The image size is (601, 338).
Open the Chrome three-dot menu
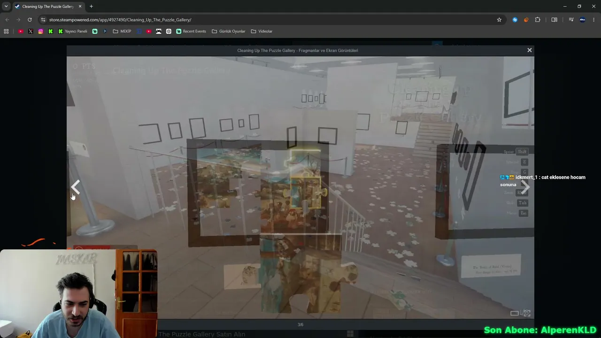(x=594, y=20)
